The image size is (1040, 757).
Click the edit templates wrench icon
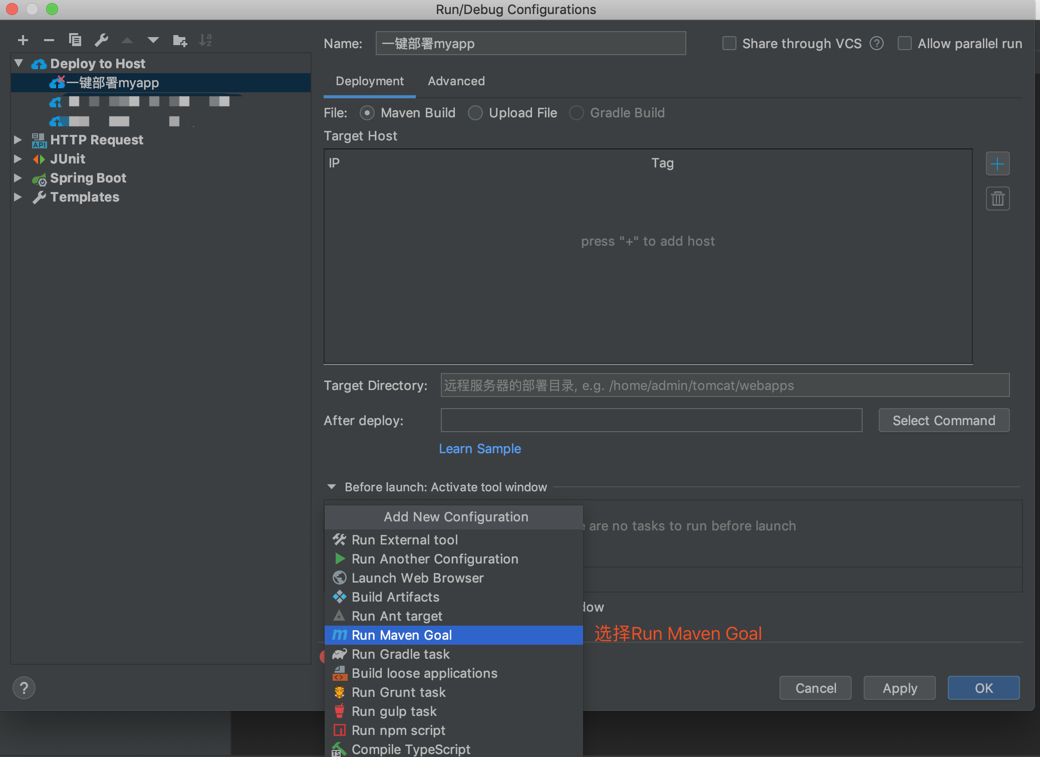point(101,40)
